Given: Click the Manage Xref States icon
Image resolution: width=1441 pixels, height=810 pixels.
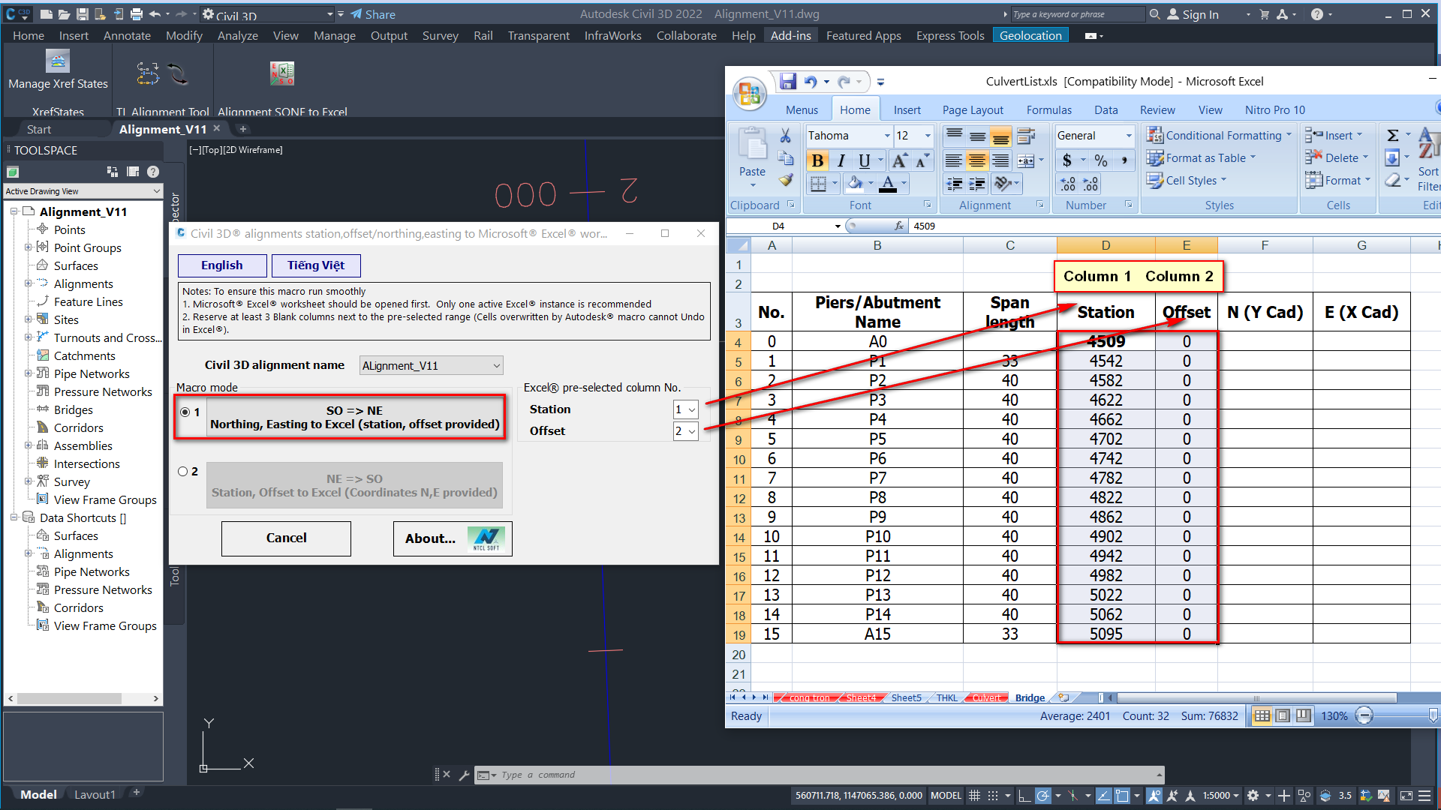Looking at the screenshot, I should point(58,61).
